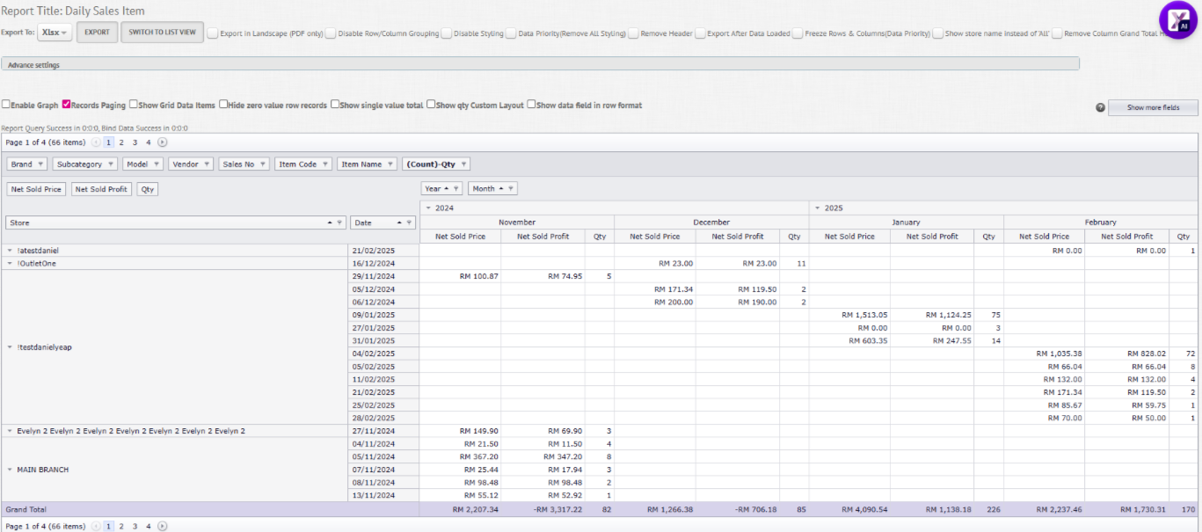
Task: Click the Vendor field filter icon
Action: (x=207, y=164)
